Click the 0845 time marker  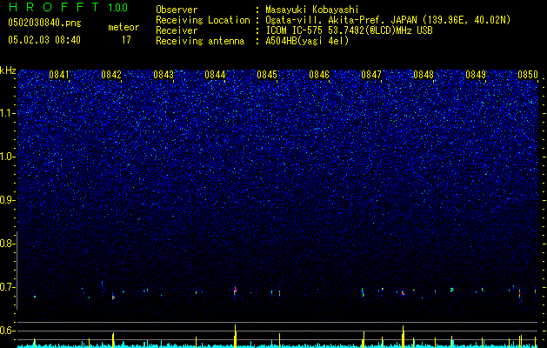point(267,75)
